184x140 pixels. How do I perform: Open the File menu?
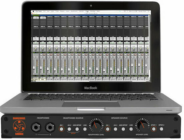pyautogui.click(x=44, y=11)
